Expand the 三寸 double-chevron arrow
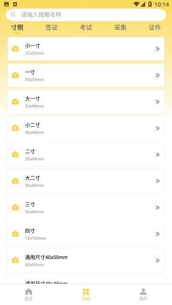This screenshot has height=305, width=172. pyautogui.click(x=158, y=208)
